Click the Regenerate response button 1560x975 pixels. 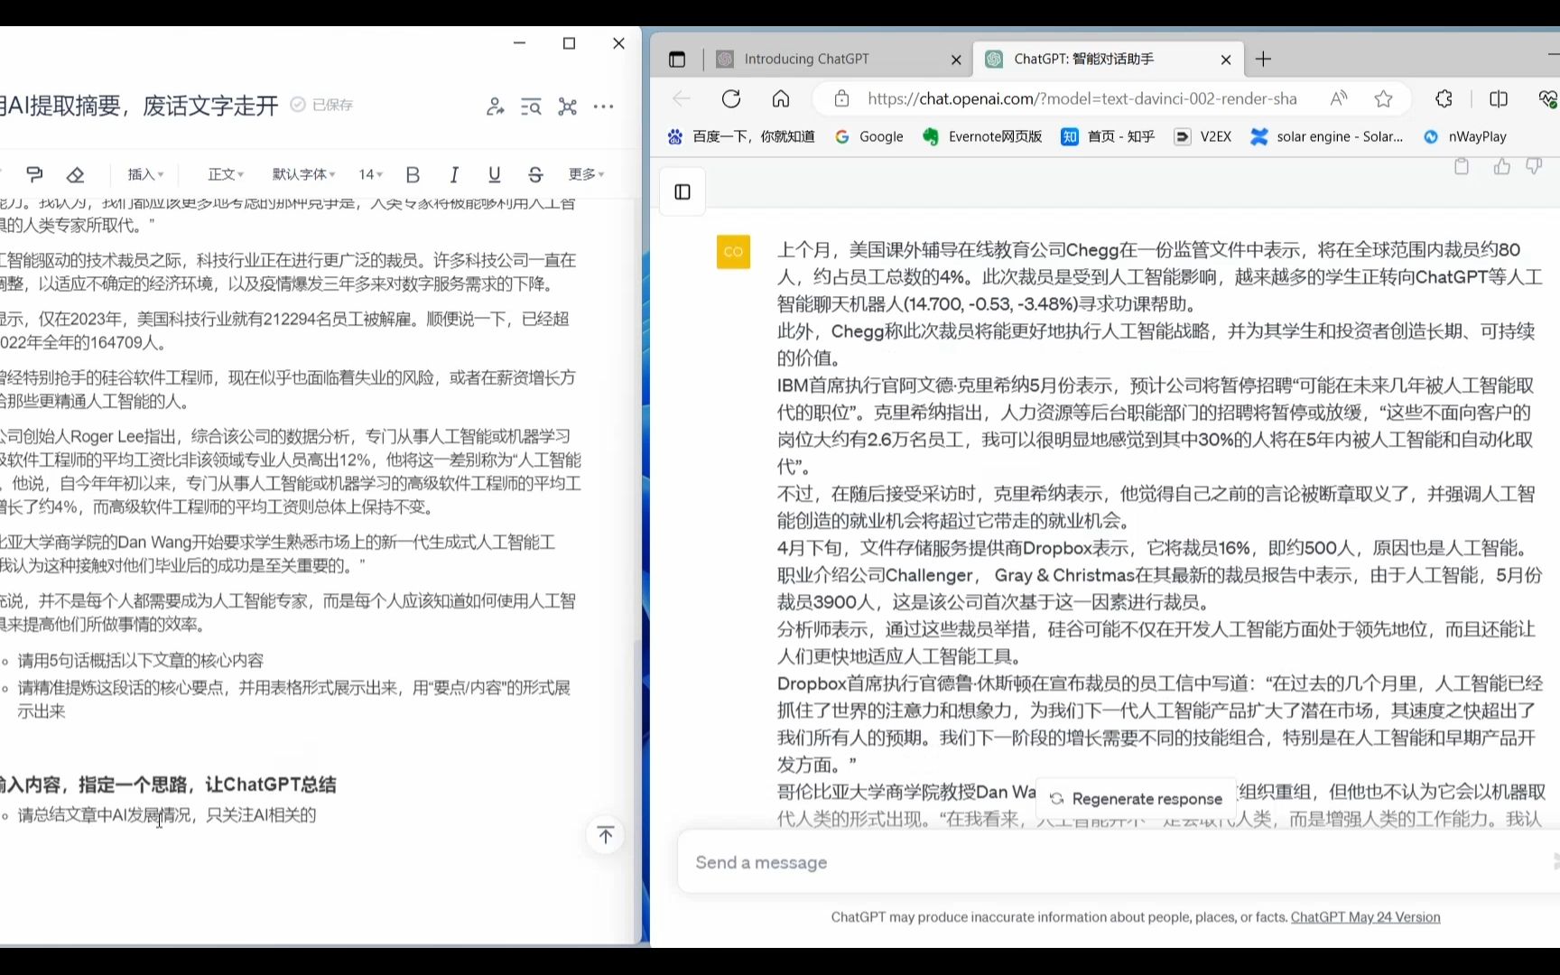pyautogui.click(x=1136, y=798)
